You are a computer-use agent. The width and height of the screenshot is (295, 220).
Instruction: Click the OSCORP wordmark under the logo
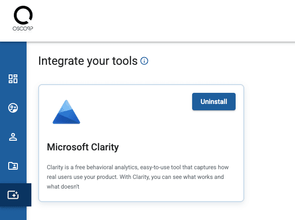pos(23,29)
